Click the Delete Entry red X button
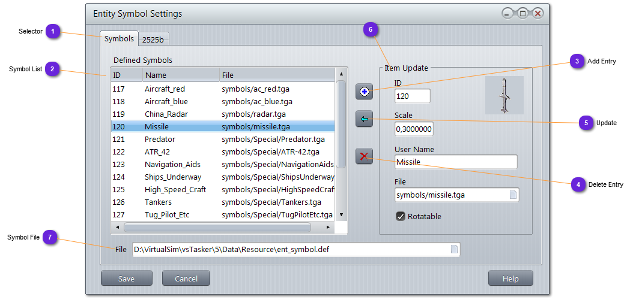 [364, 157]
